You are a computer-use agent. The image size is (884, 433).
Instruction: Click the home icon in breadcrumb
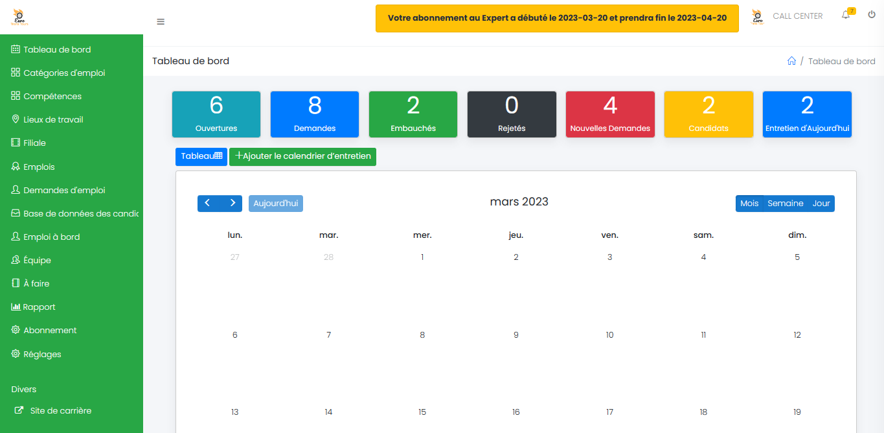791,61
